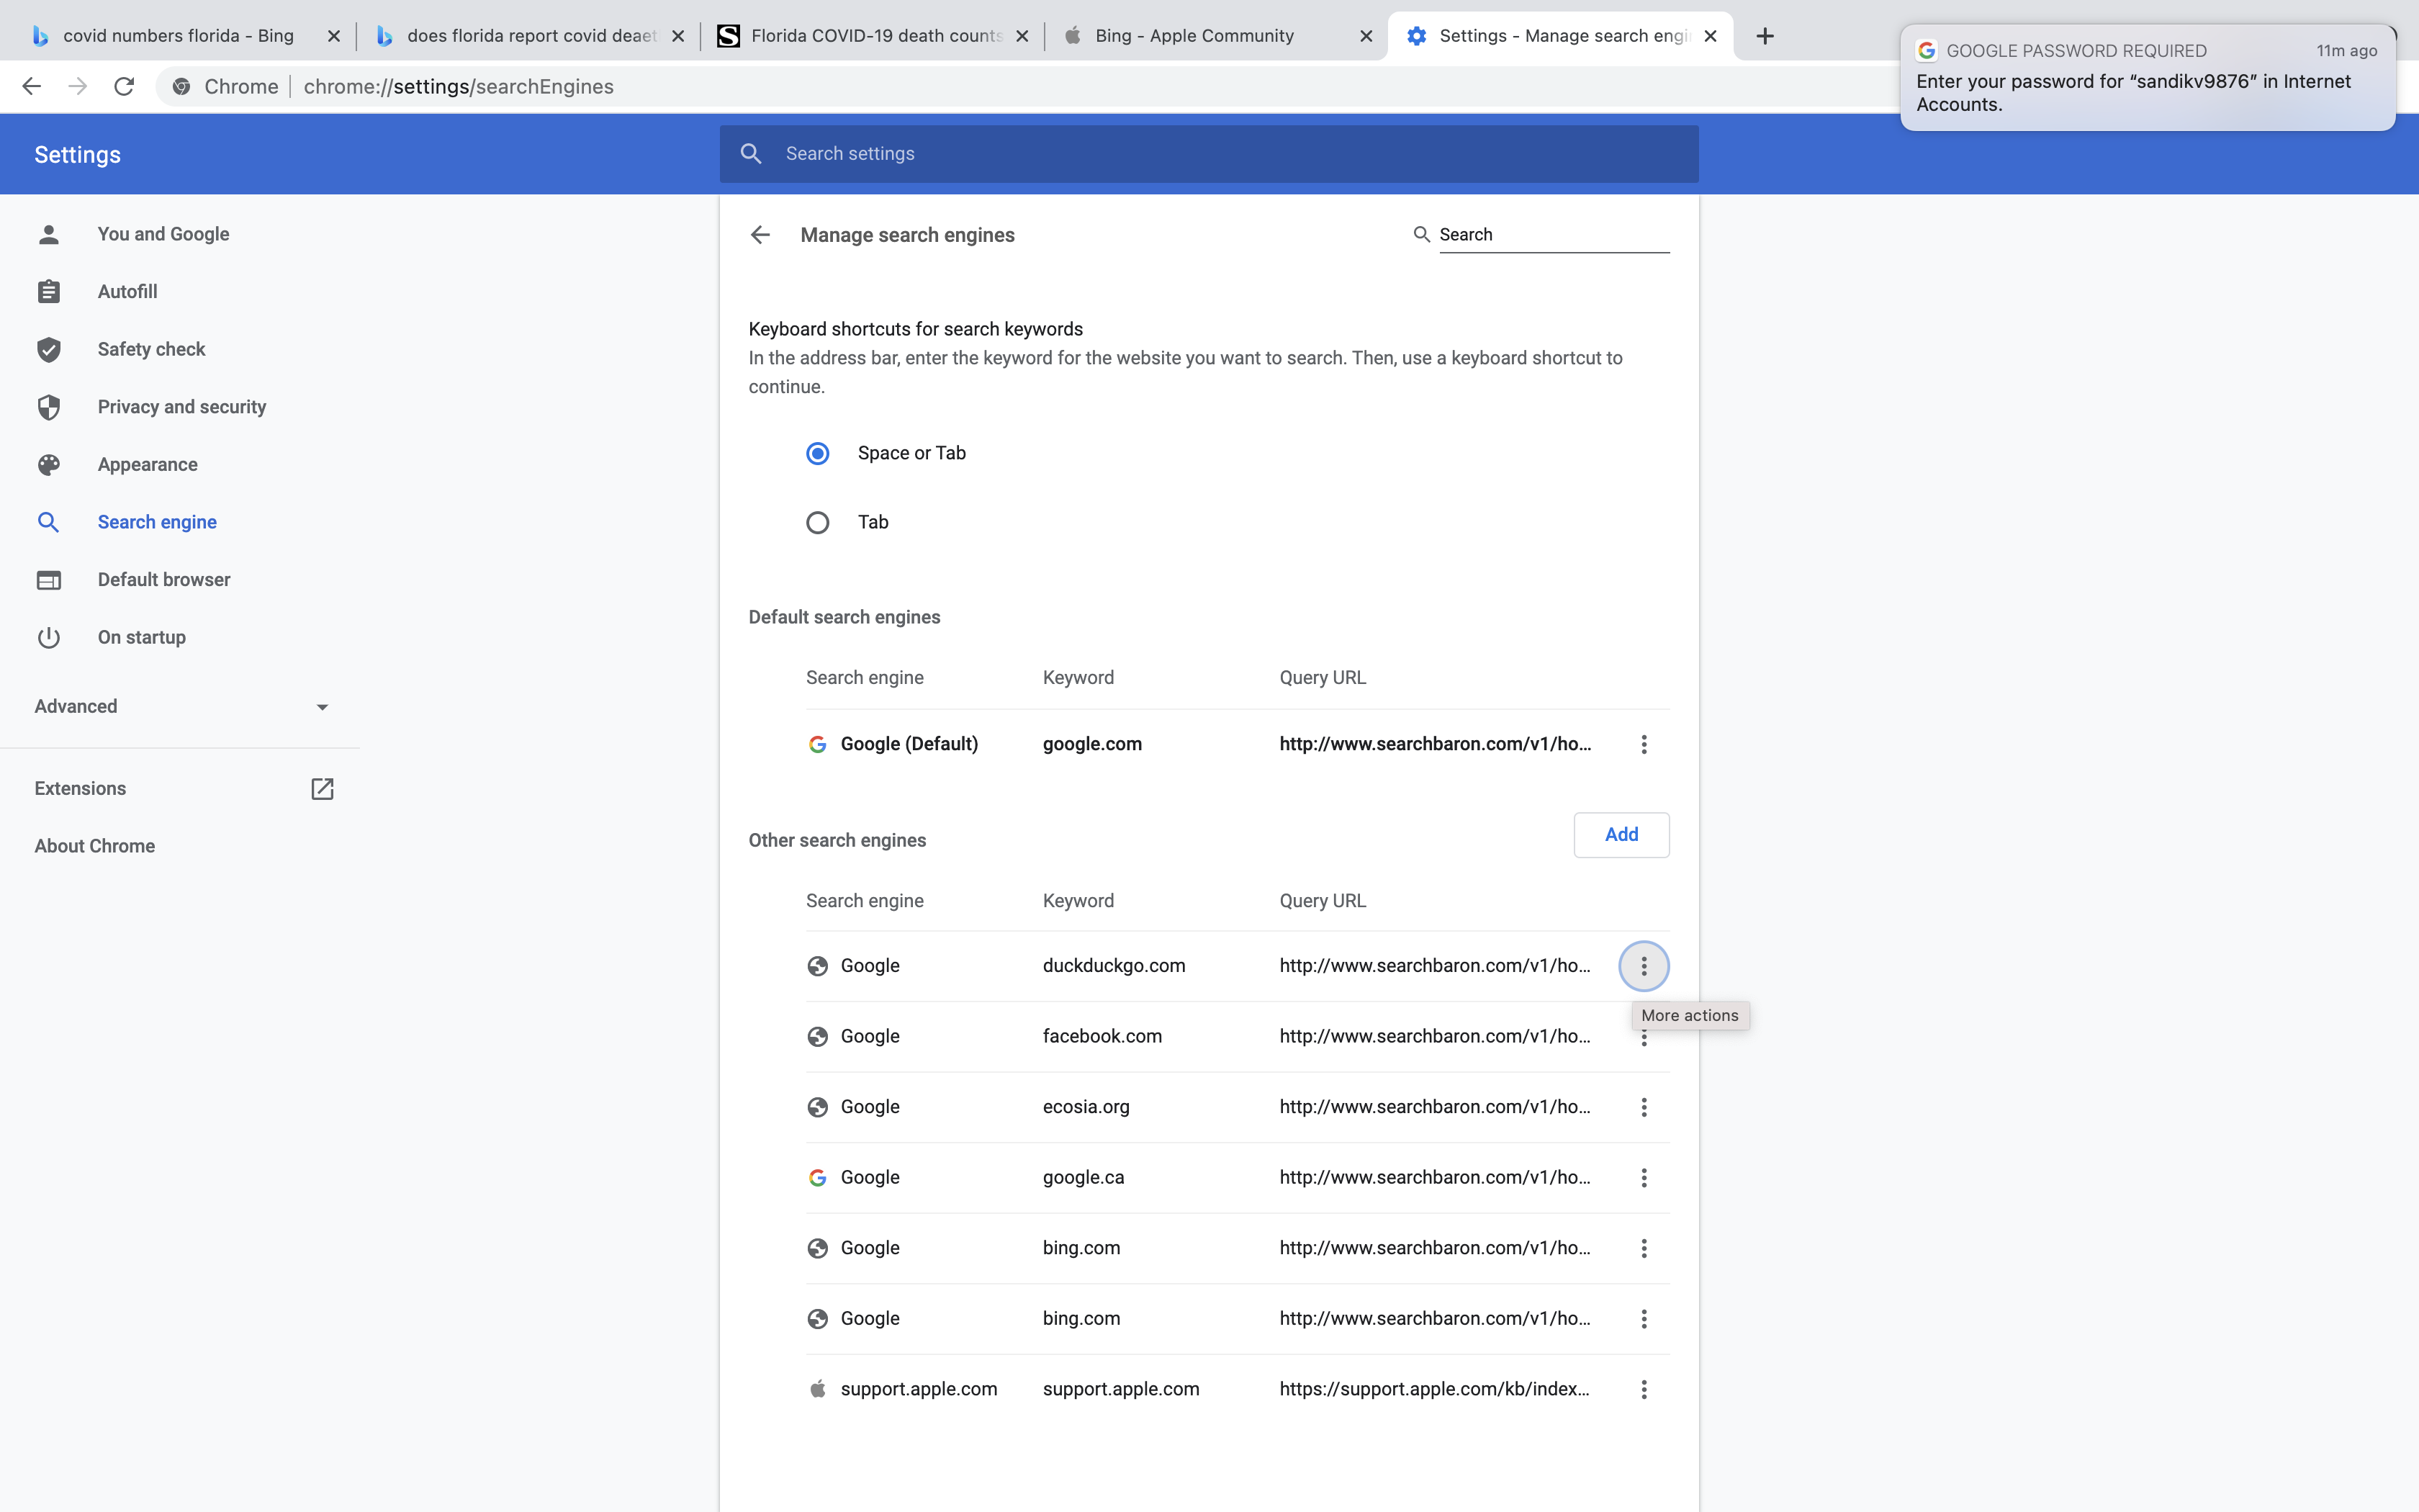Open About Chrome in sidebar
This screenshot has width=2419, height=1512.
pyautogui.click(x=95, y=846)
